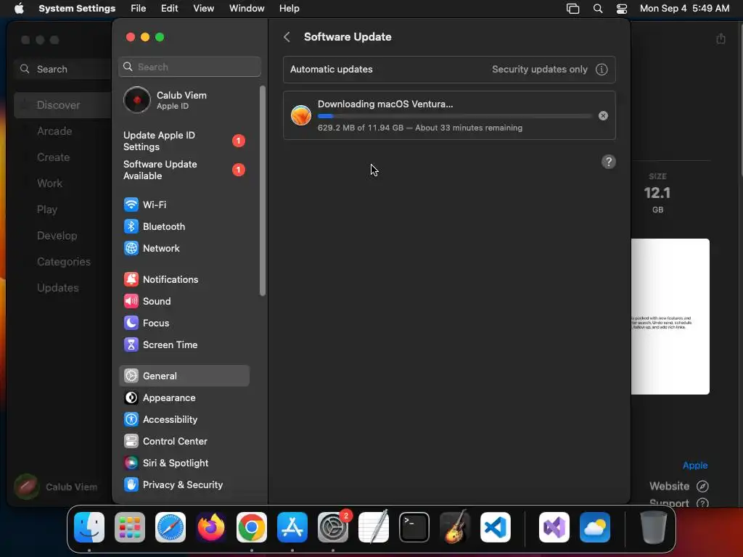Screen dimensions: 743x557
Task: Open Accessibility settings
Action: click(x=184, y=420)
